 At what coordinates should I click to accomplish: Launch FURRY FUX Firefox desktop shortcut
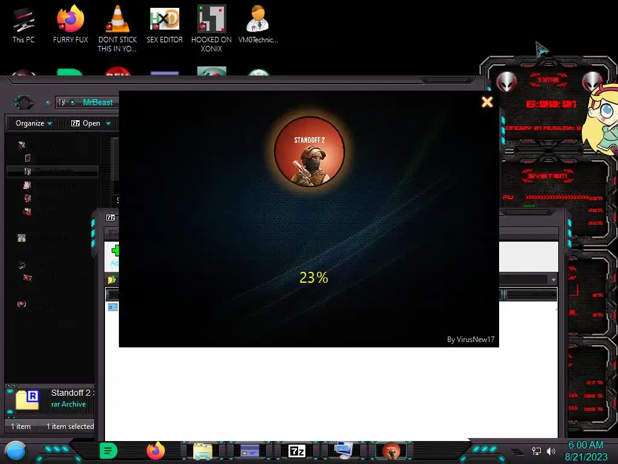click(71, 24)
